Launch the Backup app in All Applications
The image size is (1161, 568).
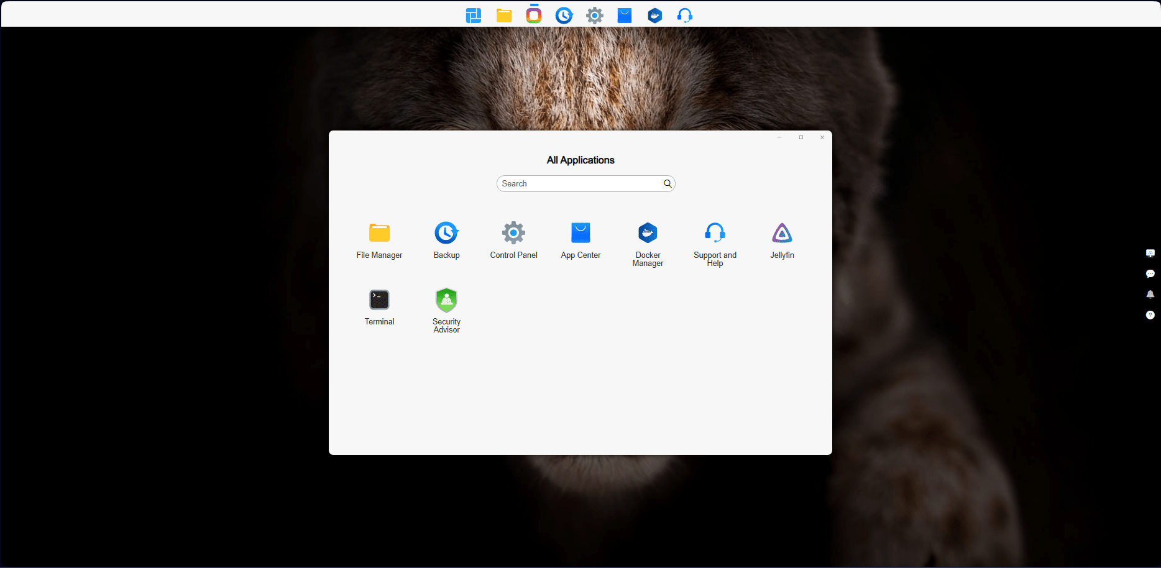click(x=446, y=233)
